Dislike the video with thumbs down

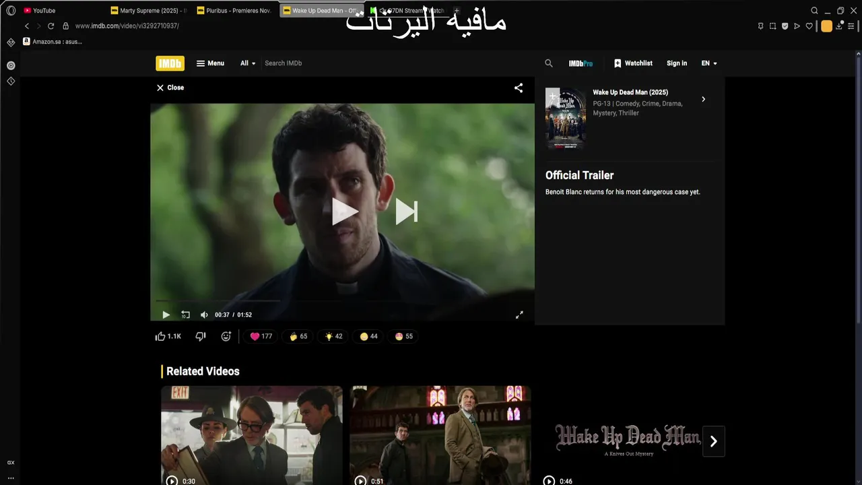pos(200,336)
